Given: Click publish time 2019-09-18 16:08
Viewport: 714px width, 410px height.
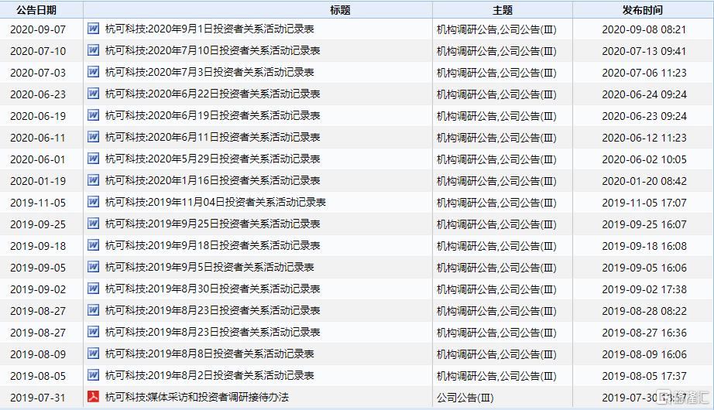Looking at the screenshot, I should [x=644, y=246].
